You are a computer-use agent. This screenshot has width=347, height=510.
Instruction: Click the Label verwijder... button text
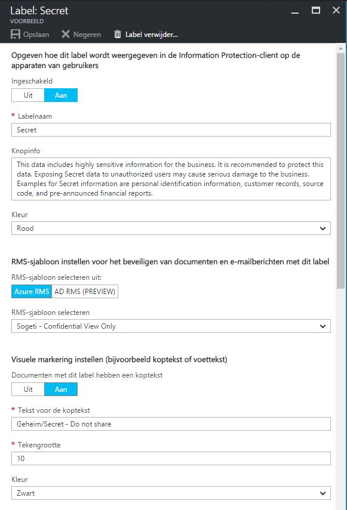point(152,35)
